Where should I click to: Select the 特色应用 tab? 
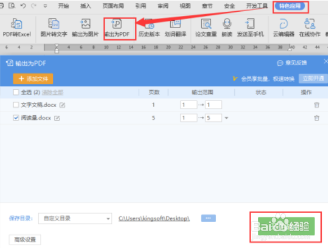pos(290,6)
